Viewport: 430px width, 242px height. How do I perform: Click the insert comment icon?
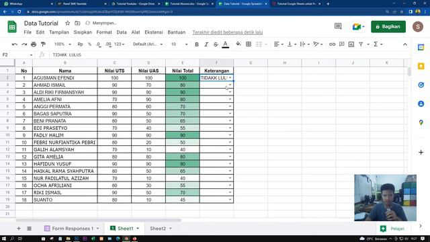click(342, 44)
